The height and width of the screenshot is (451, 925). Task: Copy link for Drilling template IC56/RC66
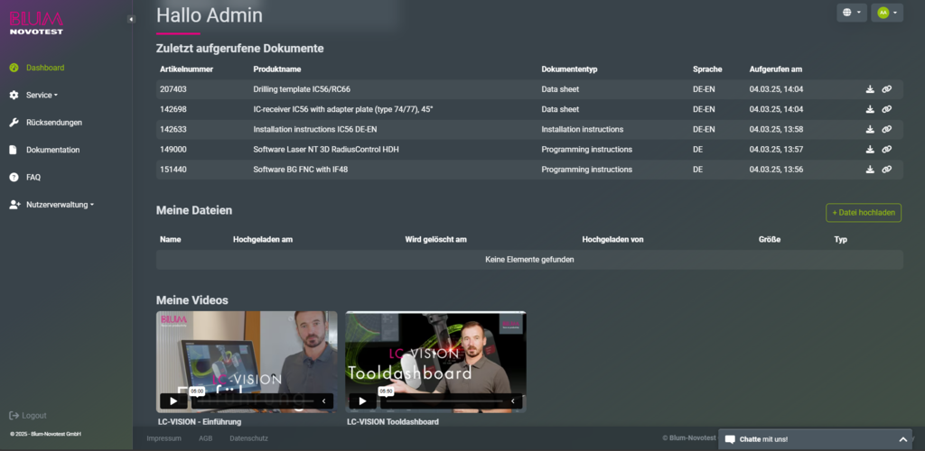887,89
